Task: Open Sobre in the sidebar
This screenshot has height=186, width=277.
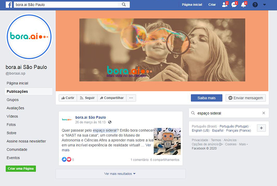Action: (11, 133)
